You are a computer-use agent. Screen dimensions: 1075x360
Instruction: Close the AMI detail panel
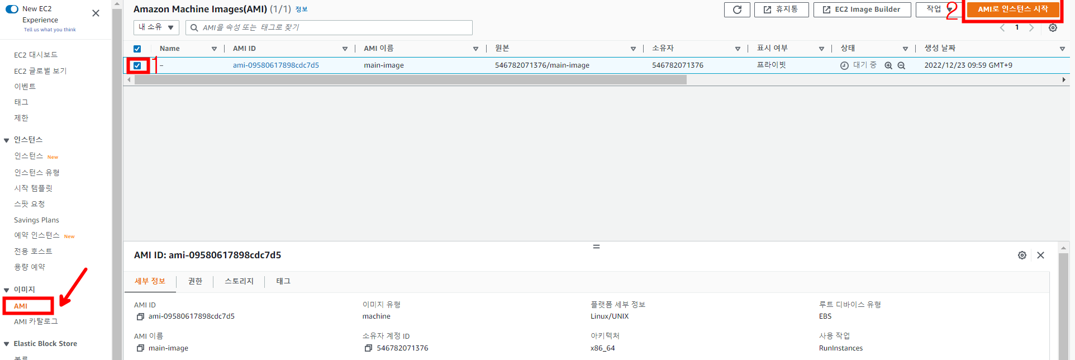[x=1040, y=255]
